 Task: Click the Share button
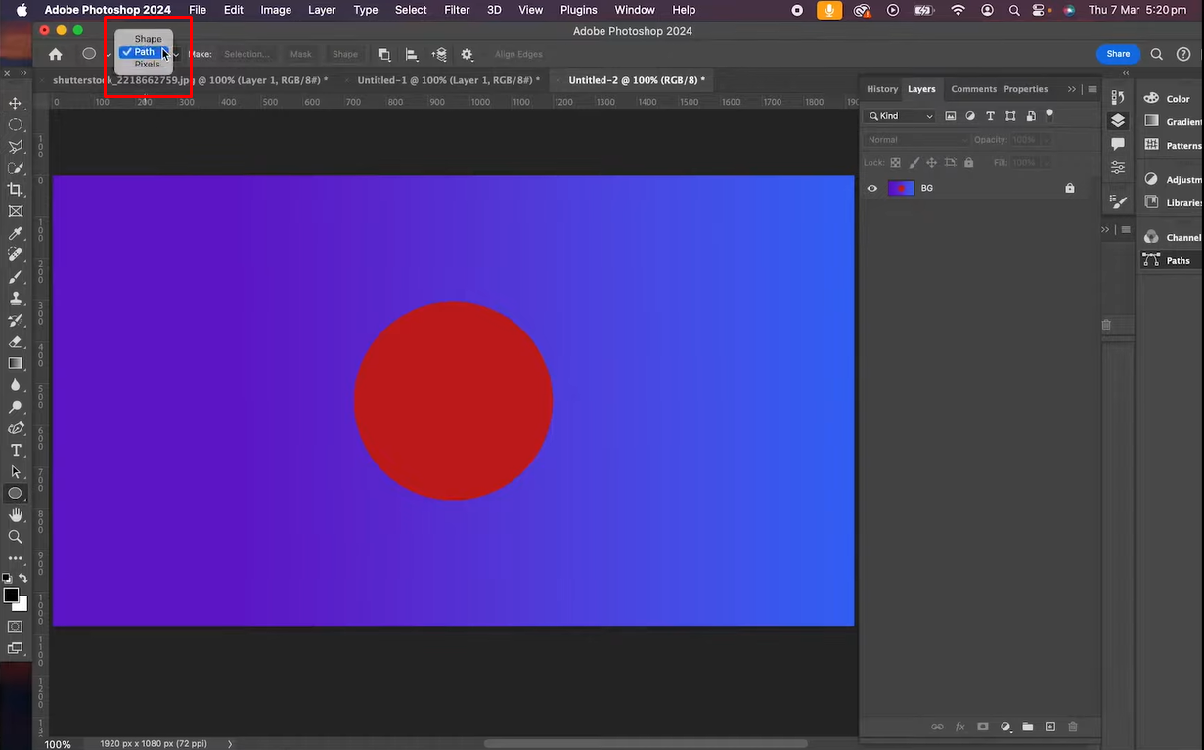(1117, 54)
